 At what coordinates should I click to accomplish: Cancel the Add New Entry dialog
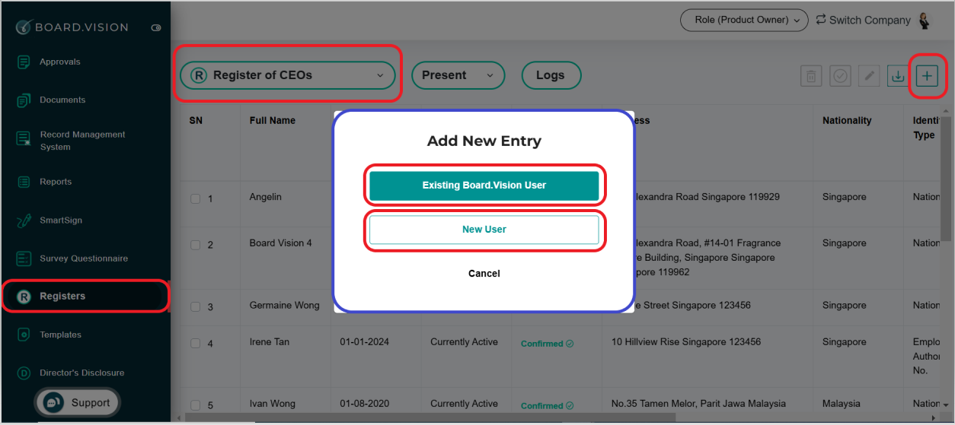tap(484, 274)
